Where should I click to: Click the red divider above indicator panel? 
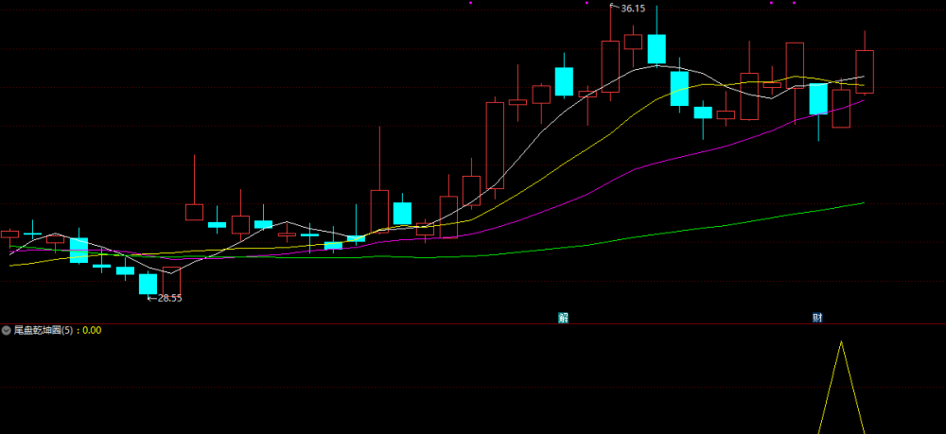pyautogui.click(x=473, y=323)
